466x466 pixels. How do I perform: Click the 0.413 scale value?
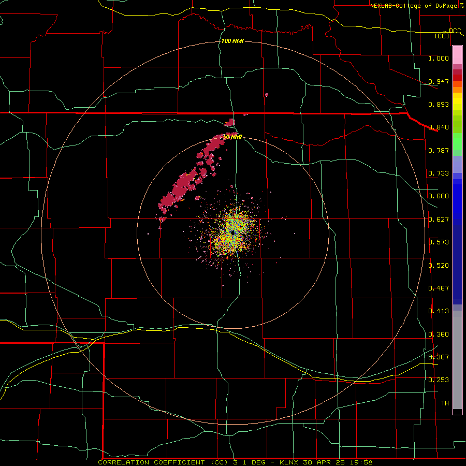[x=439, y=311]
